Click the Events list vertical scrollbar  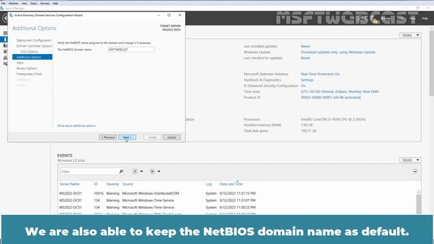pyautogui.click(x=418, y=202)
